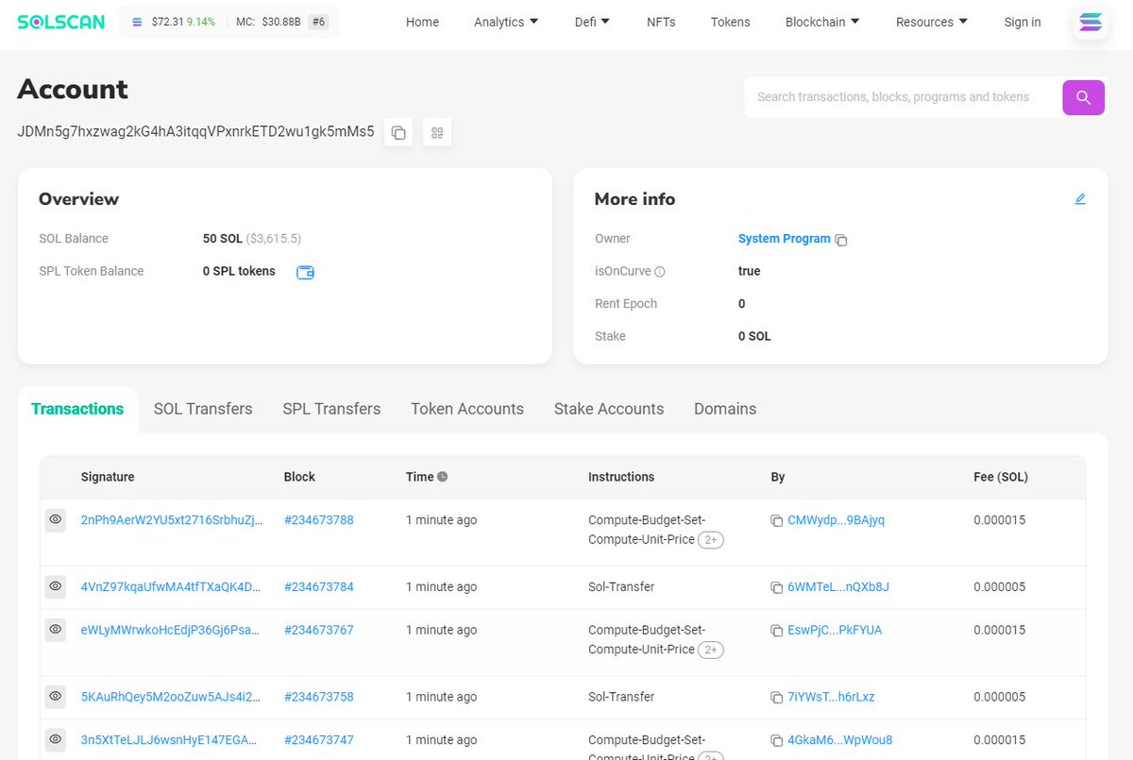Open signer address 7iYWsT...h6rLxz
Viewport: 1133px width, 760px height.
click(x=831, y=698)
